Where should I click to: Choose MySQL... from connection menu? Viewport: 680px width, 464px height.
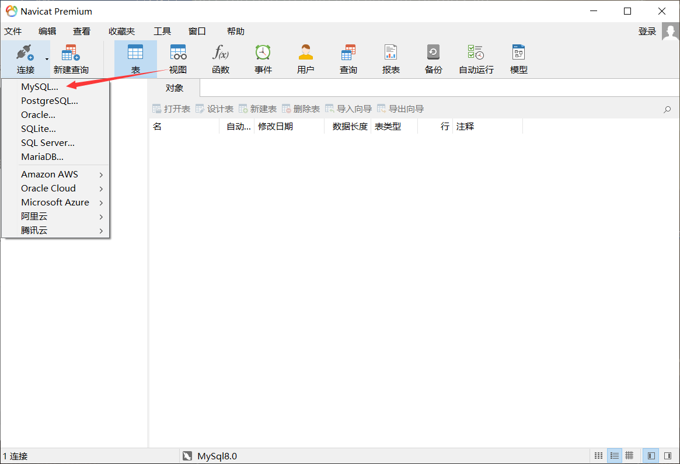pyautogui.click(x=55, y=87)
